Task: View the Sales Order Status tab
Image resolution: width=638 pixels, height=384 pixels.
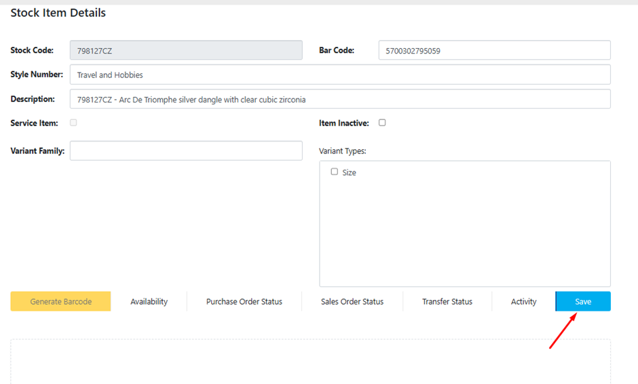Action: (352, 301)
